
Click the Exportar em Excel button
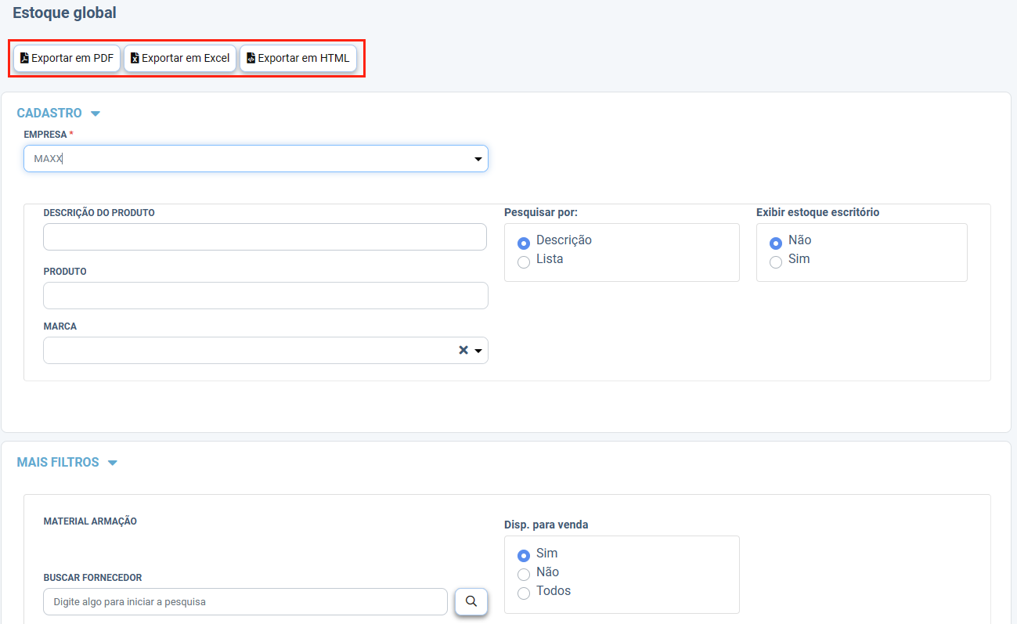click(x=180, y=58)
